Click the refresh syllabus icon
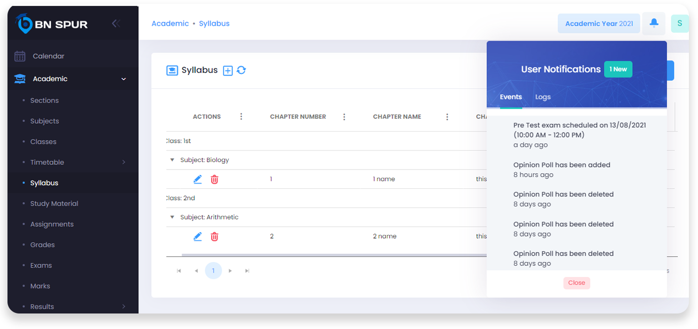The height and width of the screenshot is (329, 698). 242,70
